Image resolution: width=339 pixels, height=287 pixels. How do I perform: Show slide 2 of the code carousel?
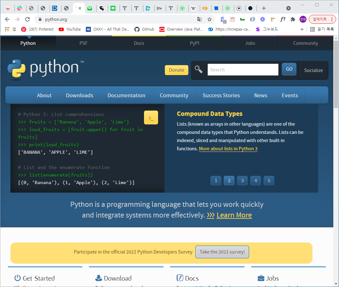click(229, 181)
